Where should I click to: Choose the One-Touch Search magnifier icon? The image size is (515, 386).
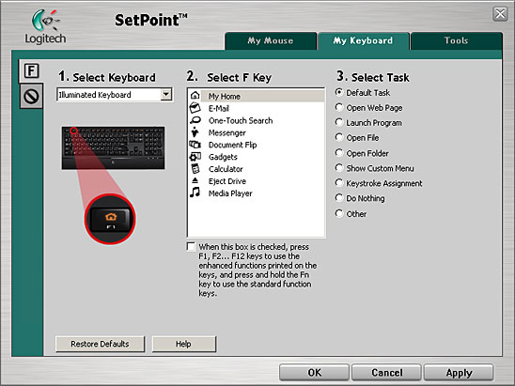pos(195,120)
